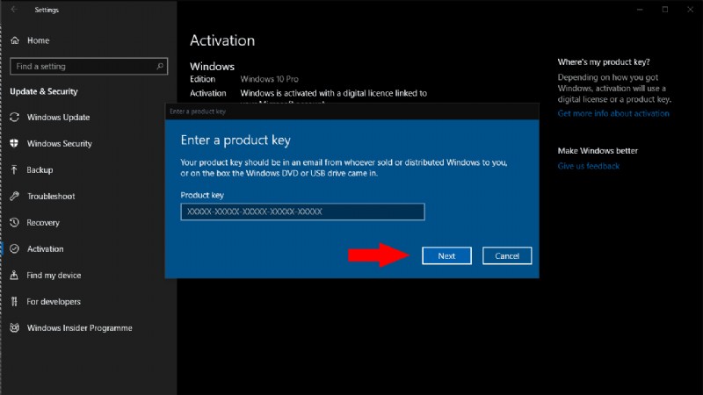Viewport: 703px width, 395px height.
Task: Click the Troubleshoot wrench icon
Action: [x=14, y=196]
